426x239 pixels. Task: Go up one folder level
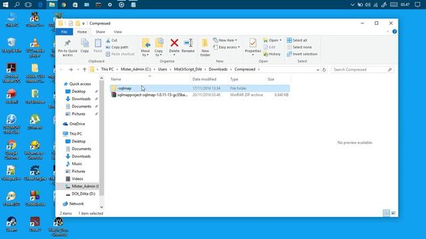[85, 70]
